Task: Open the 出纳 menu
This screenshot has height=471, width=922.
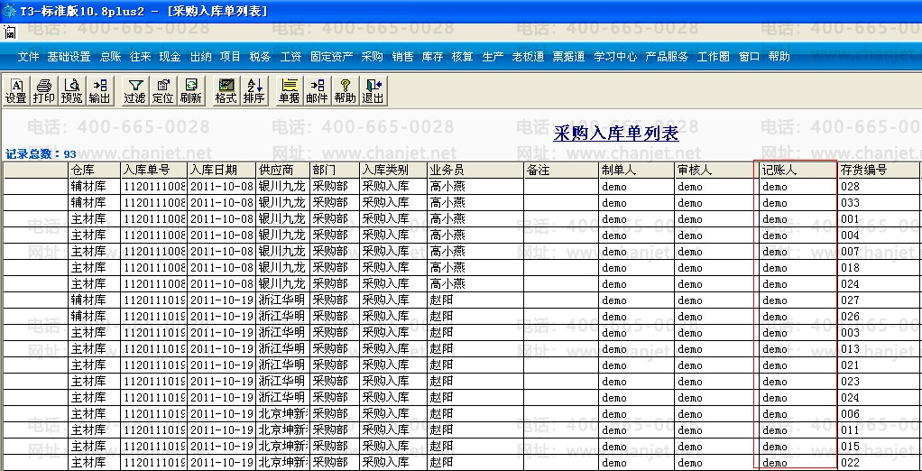Action: (x=200, y=57)
